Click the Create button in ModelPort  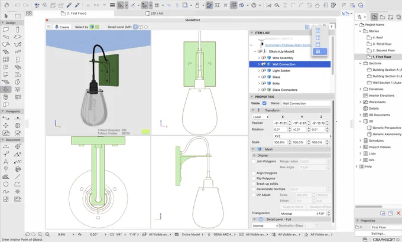tap(62, 27)
